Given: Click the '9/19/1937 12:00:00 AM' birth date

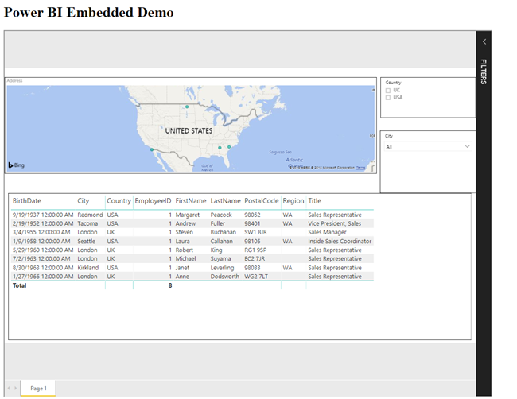Looking at the screenshot, I should click(x=43, y=215).
